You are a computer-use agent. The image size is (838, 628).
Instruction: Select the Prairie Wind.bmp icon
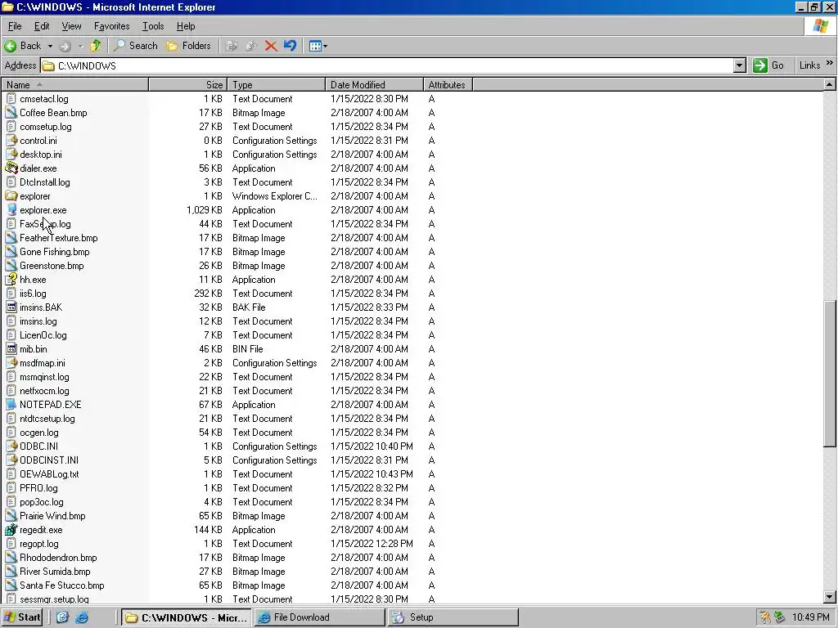point(11,516)
